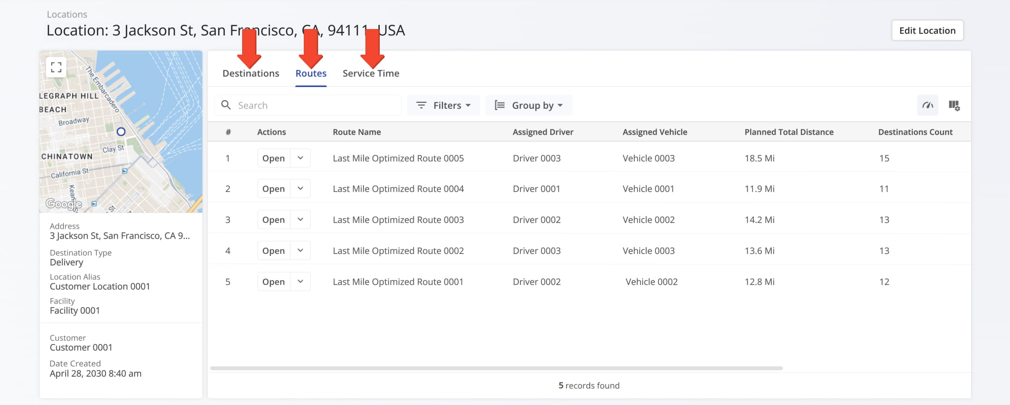This screenshot has width=1010, height=405.
Task: Expand actions chevron for Route 0004
Action: [x=300, y=189]
